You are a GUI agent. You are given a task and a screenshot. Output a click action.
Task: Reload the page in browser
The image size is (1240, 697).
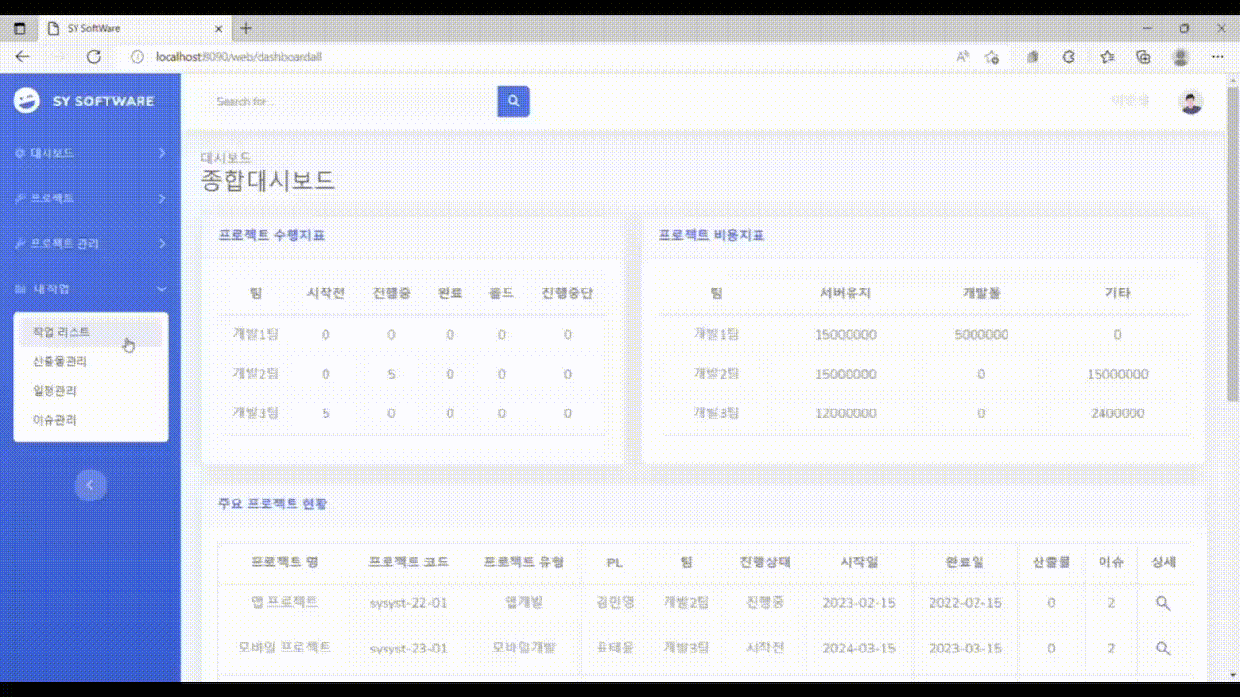(94, 57)
